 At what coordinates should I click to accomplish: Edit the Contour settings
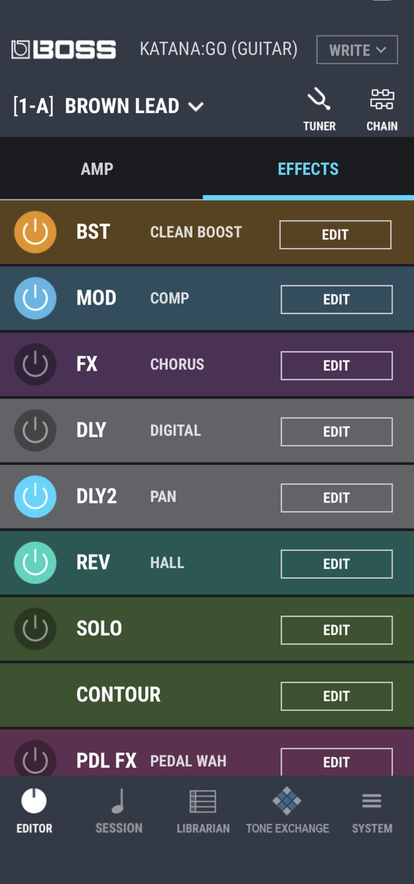click(337, 696)
